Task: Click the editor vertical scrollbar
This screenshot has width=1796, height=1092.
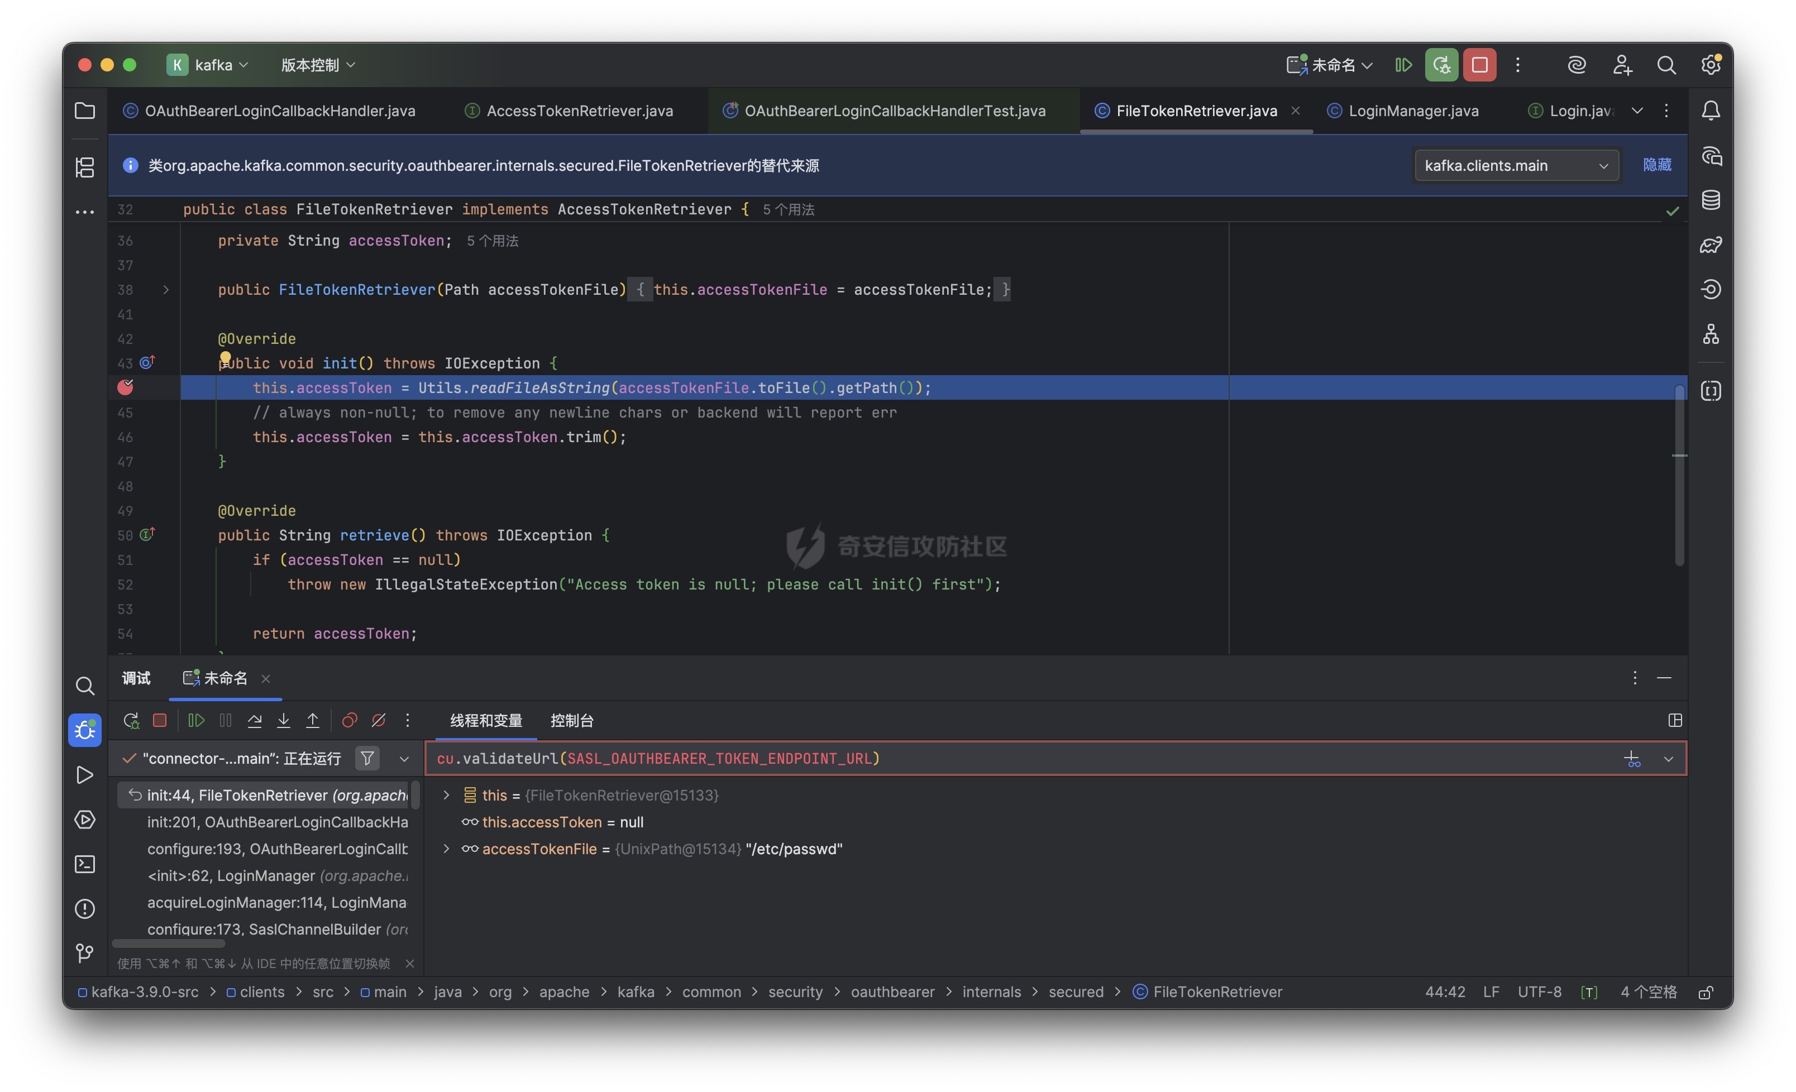Action: (1679, 475)
